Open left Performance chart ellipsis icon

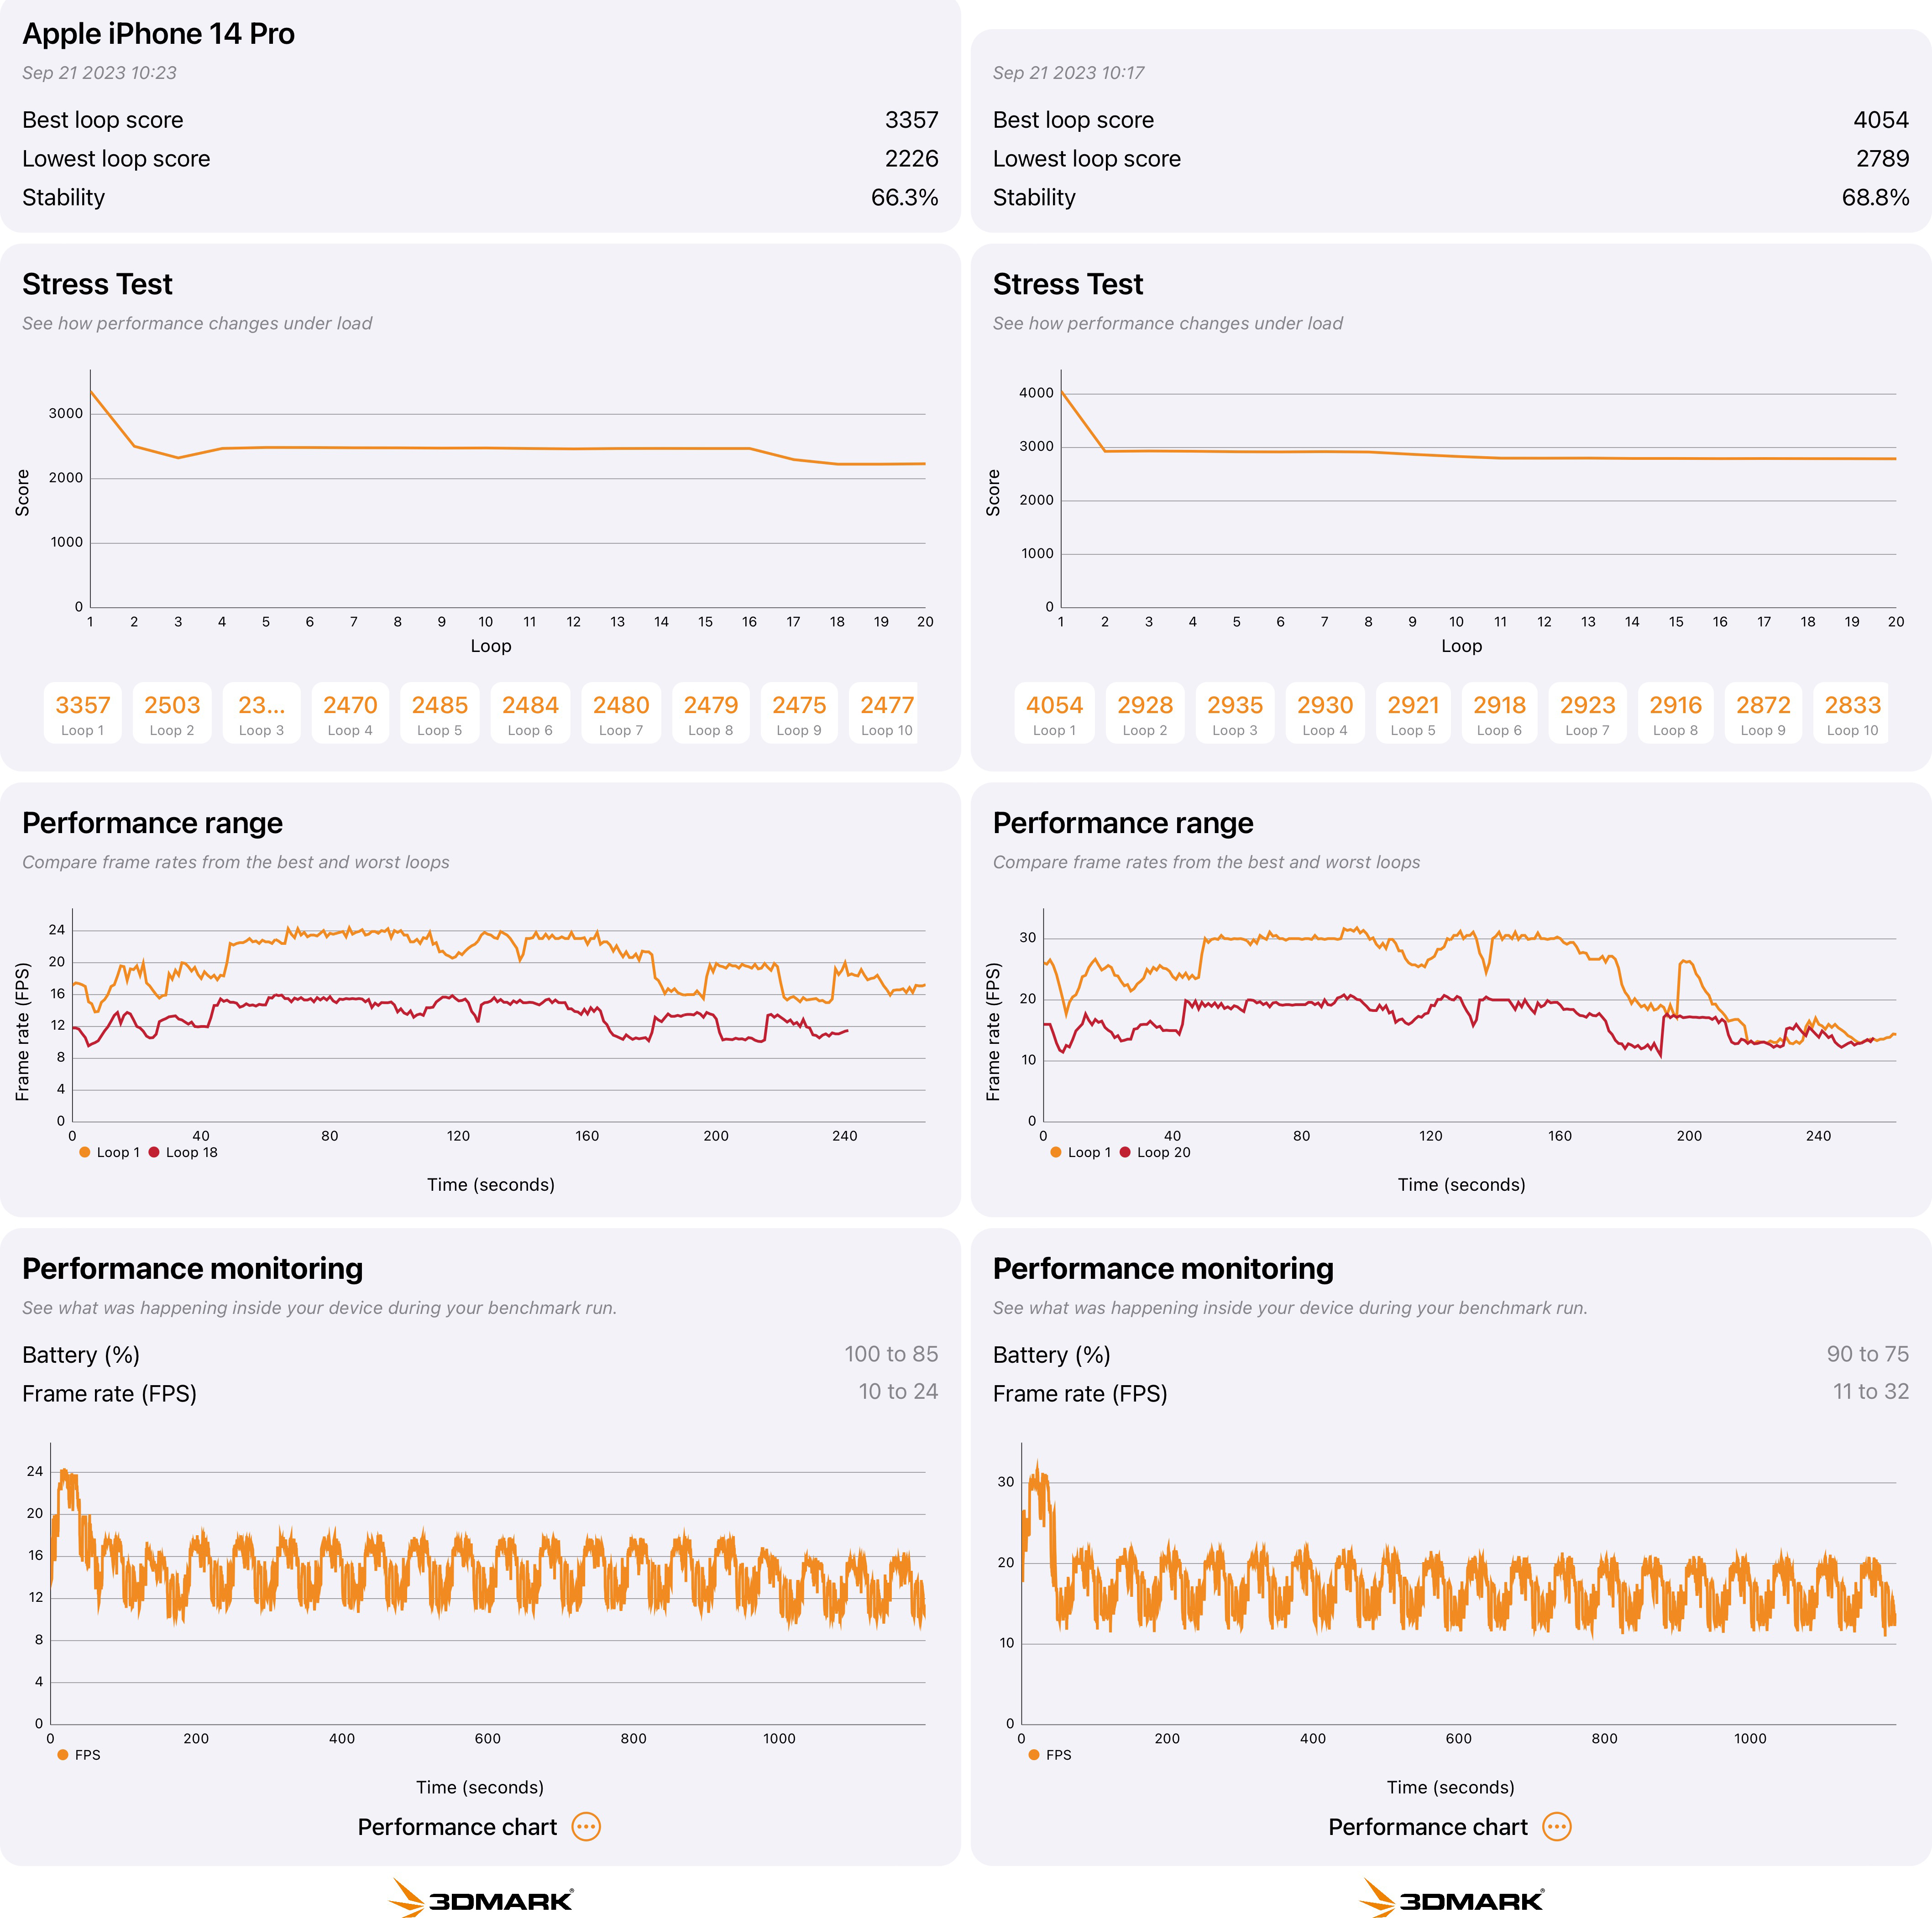pos(586,1827)
